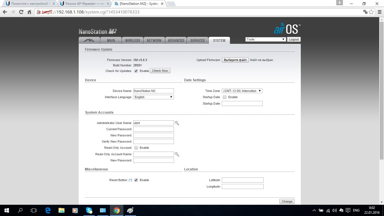Reload the current page
This screenshot has height=216, width=384.
21,12
